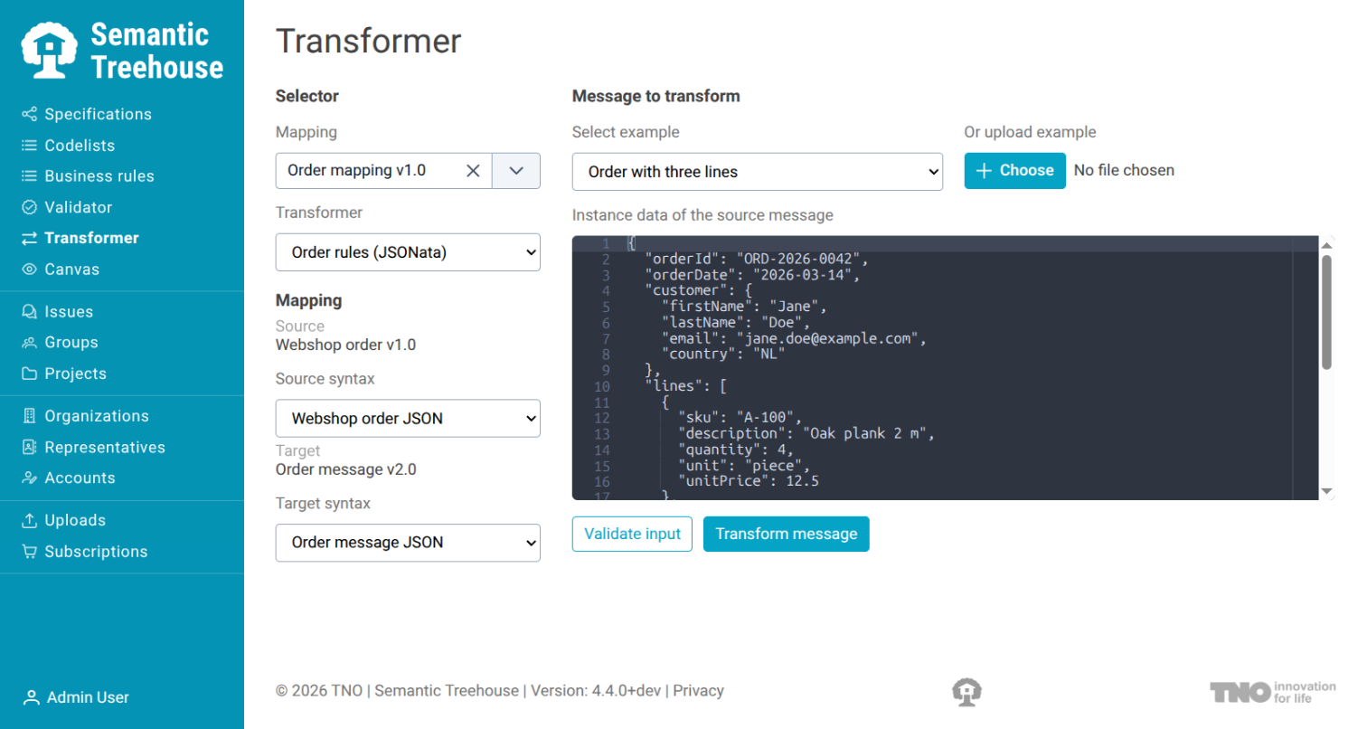Click the Admin User person icon
This screenshot has width=1367, height=729.
[32, 697]
